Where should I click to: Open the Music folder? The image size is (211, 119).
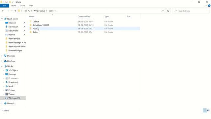tap(11, 86)
